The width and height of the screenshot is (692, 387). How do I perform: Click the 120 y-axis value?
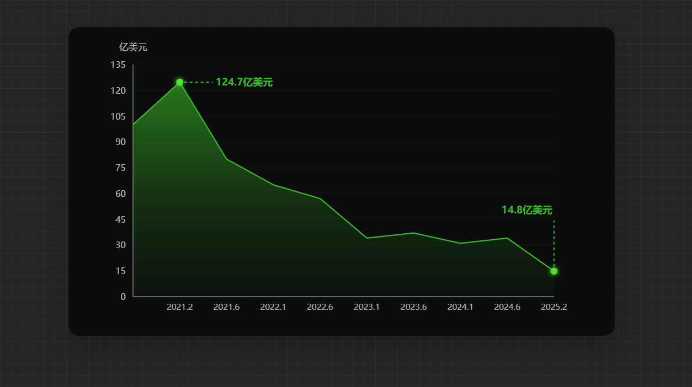[119, 90]
